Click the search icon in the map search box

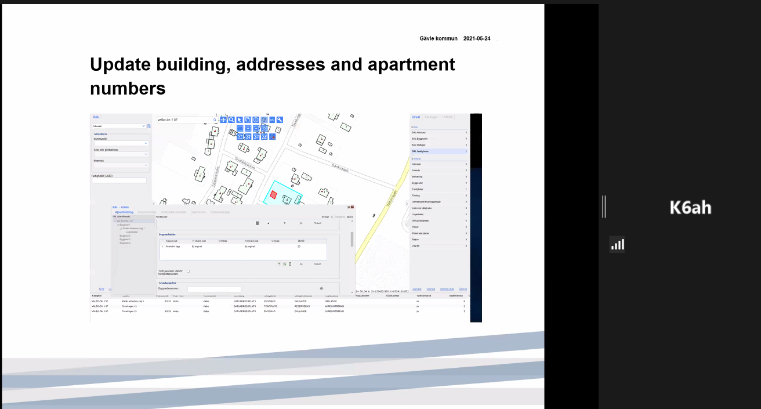(x=215, y=120)
